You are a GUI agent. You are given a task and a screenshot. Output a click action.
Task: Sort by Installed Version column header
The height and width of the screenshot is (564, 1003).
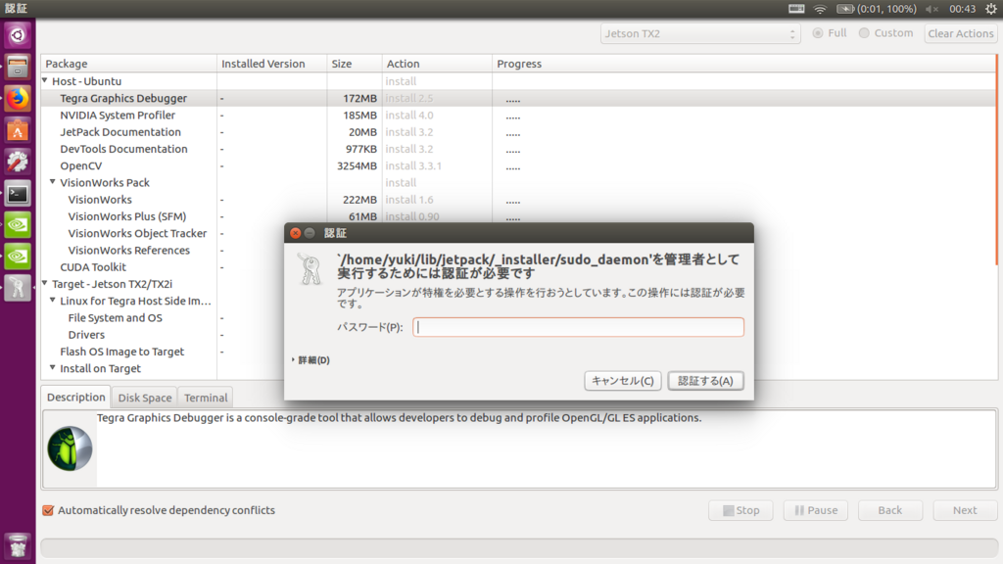(272, 64)
